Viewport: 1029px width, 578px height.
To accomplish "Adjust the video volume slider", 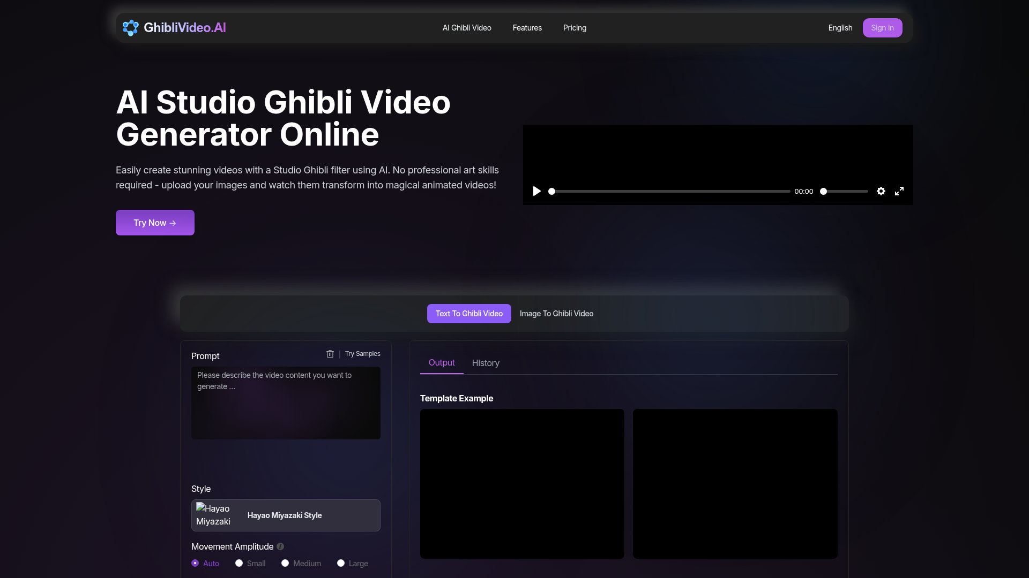I will tap(845, 191).
